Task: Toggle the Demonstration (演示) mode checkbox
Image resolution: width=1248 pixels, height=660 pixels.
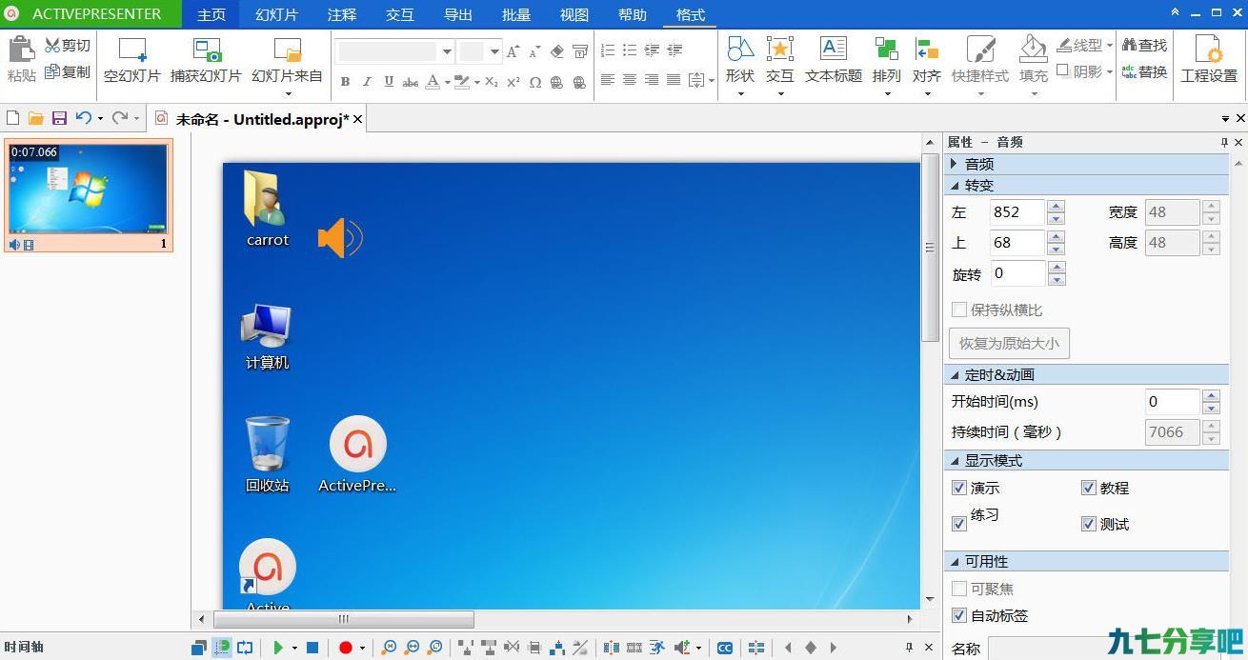Action: pyautogui.click(x=959, y=488)
